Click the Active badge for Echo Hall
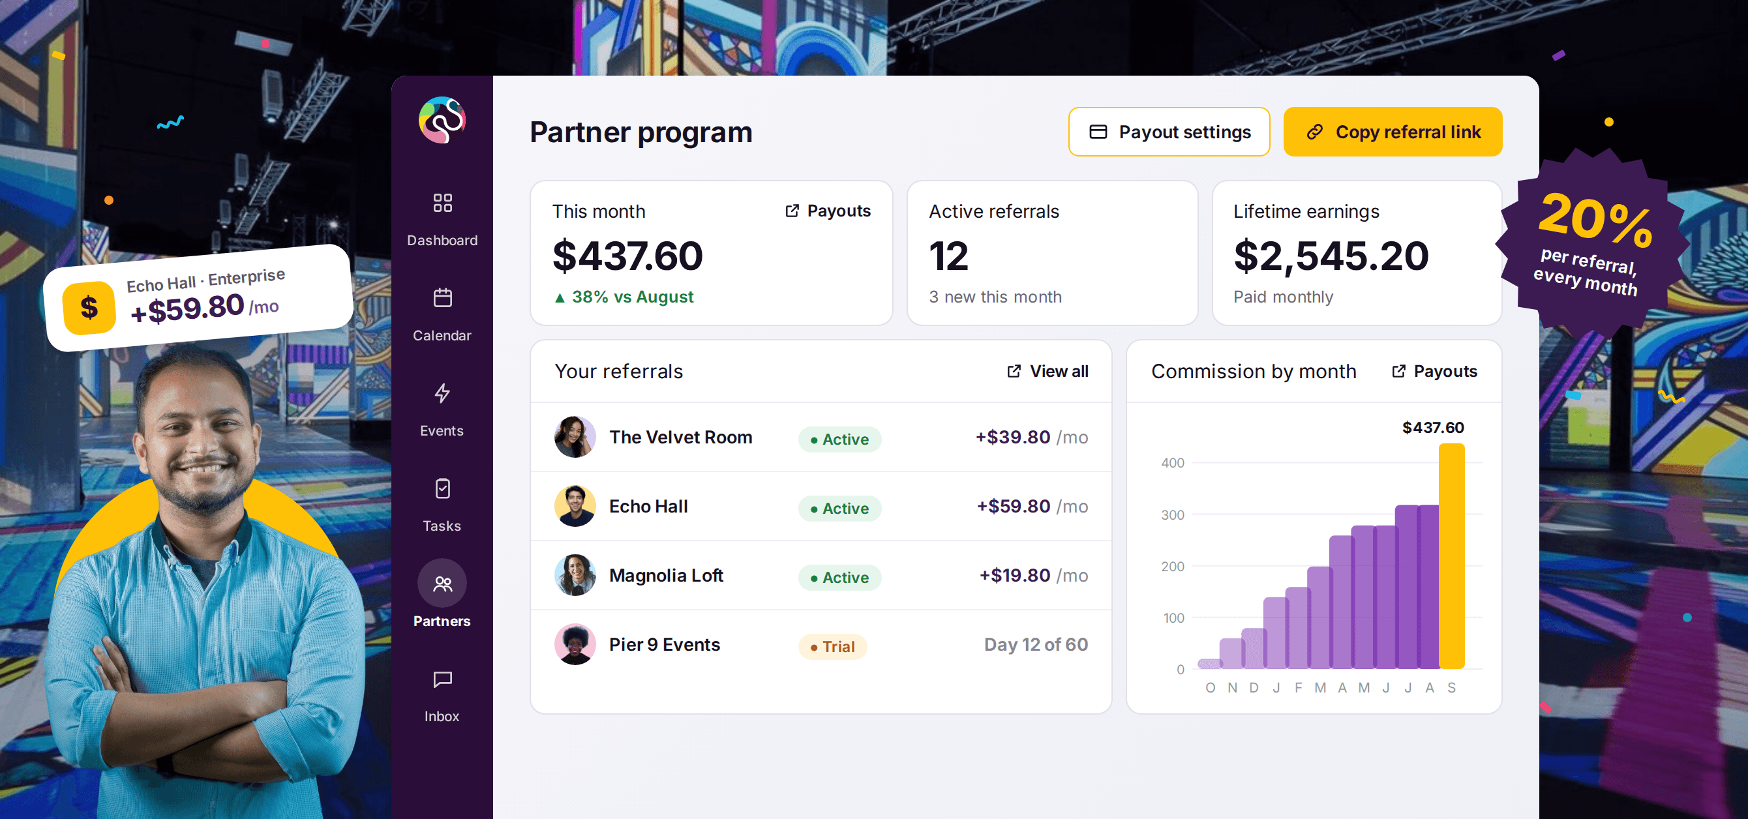 [839, 509]
